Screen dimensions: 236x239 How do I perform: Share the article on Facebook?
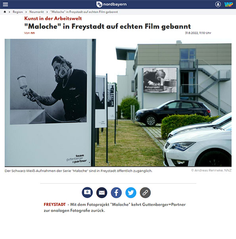pyautogui.click(x=116, y=193)
